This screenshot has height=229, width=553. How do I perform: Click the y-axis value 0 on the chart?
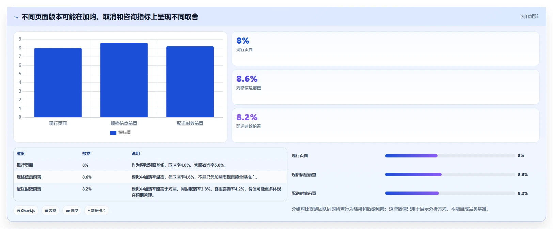20,117
